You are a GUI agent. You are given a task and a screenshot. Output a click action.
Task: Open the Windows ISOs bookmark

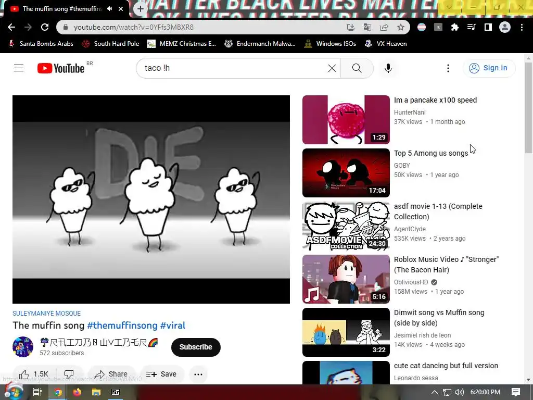pos(331,44)
